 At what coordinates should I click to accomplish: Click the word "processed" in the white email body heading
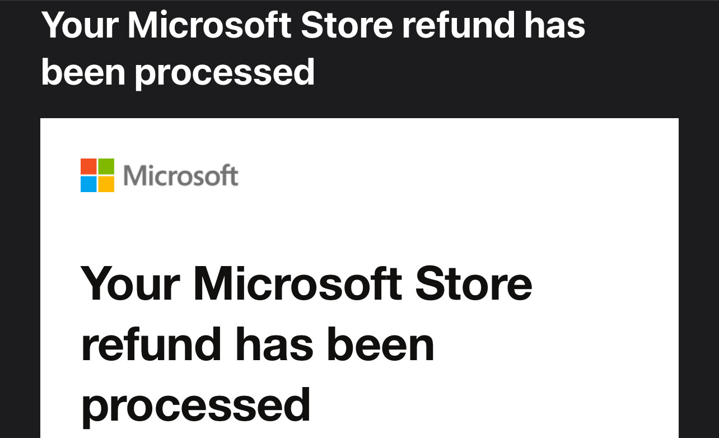[x=196, y=404]
